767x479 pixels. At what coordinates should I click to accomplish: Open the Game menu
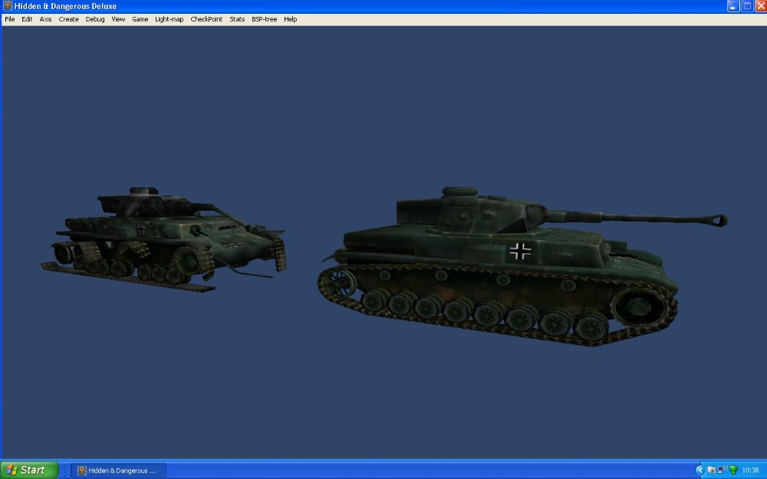tap(140, 19)
